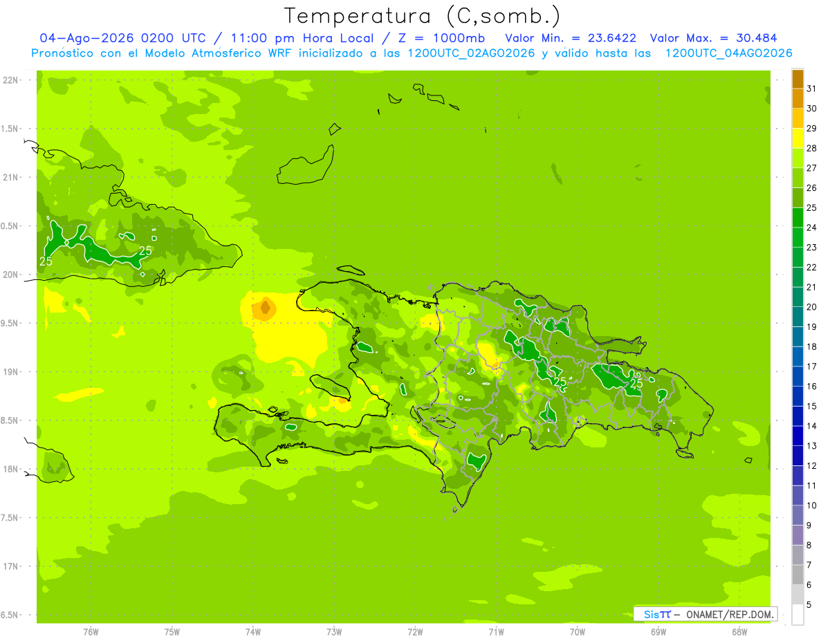This screenshot has height=641, width=830.
Task: Click the "SisTT - ONAMET/REP.DOM." credit box
Action: coord(705,614)
